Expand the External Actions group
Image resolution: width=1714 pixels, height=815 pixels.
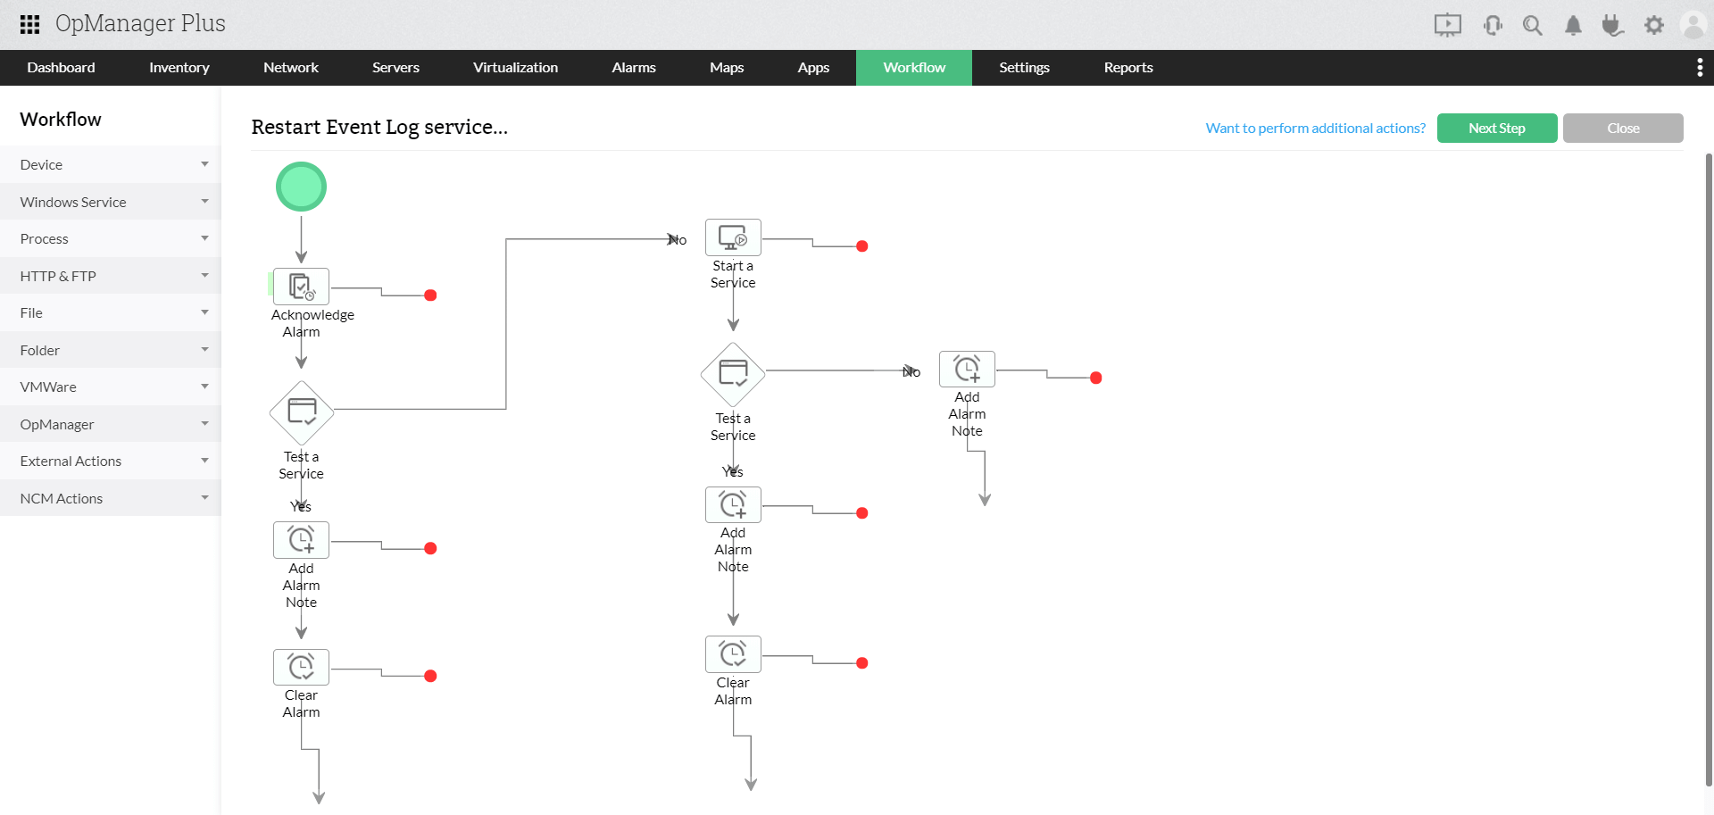(110, 461)
